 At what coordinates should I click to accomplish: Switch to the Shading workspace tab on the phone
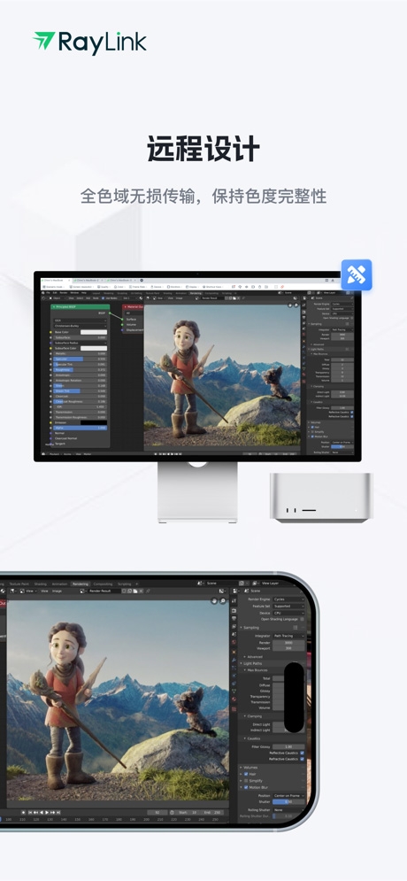pos(41,583)
